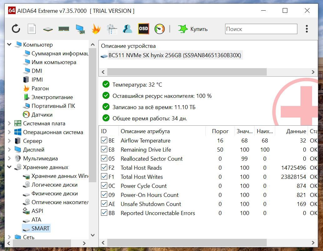This screenshot has width=323, height=251.
Task: Expand the Системная плата node
Action: point(9,123)
